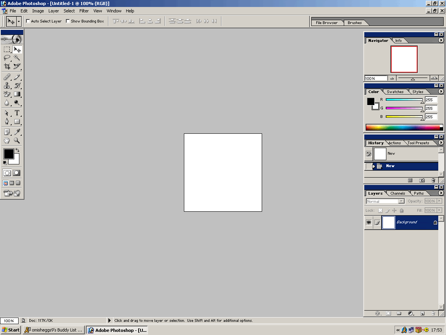Select the Eyedropper tool
This screenshot has width=446, height=335.
17,131
